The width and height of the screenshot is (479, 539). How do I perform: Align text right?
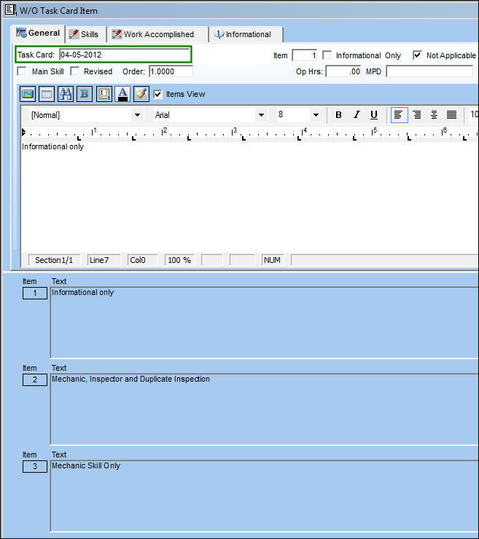coord(417,115)
